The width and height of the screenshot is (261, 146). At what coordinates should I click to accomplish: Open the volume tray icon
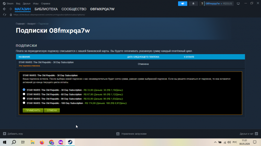[x=229, y=142]
